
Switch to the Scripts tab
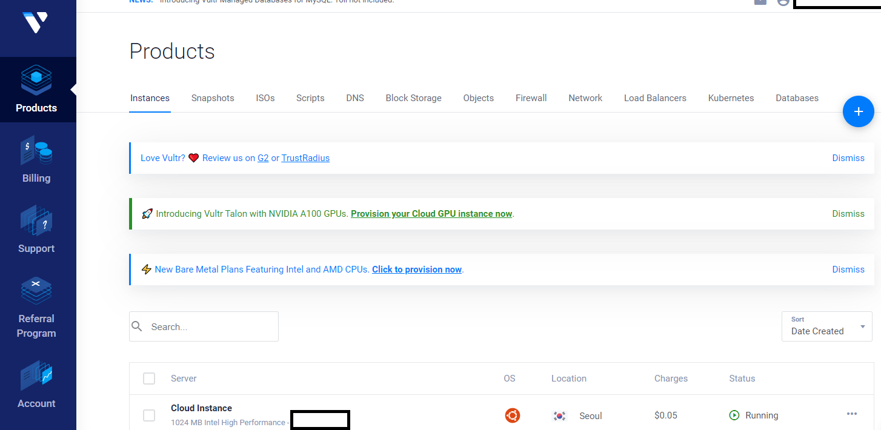(x=310, y=98)
